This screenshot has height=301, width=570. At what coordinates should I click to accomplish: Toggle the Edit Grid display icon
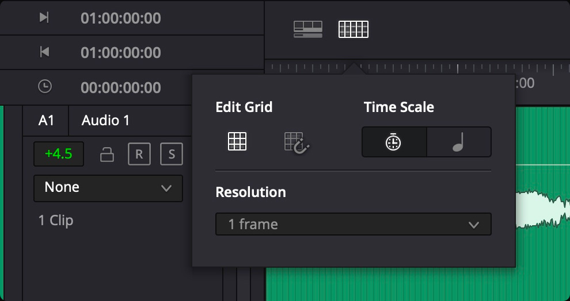tap(237, 141)
